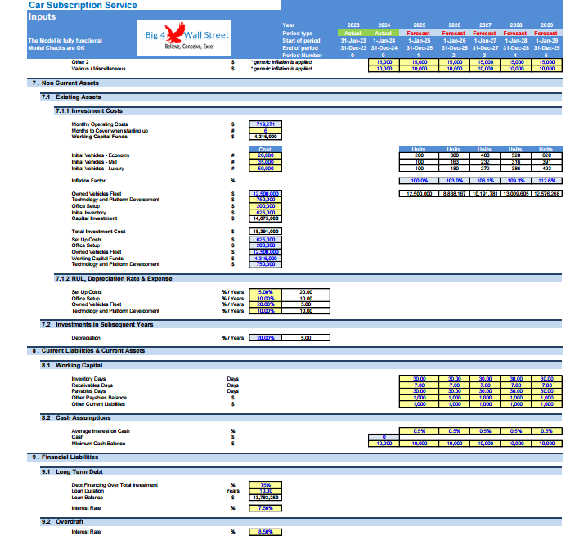Select the long term debt 7.50% interest rate

click(265, 508)
